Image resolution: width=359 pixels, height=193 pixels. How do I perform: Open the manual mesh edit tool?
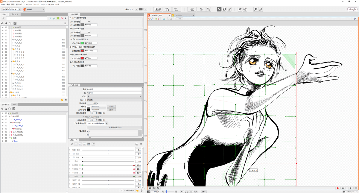[168, 9]
